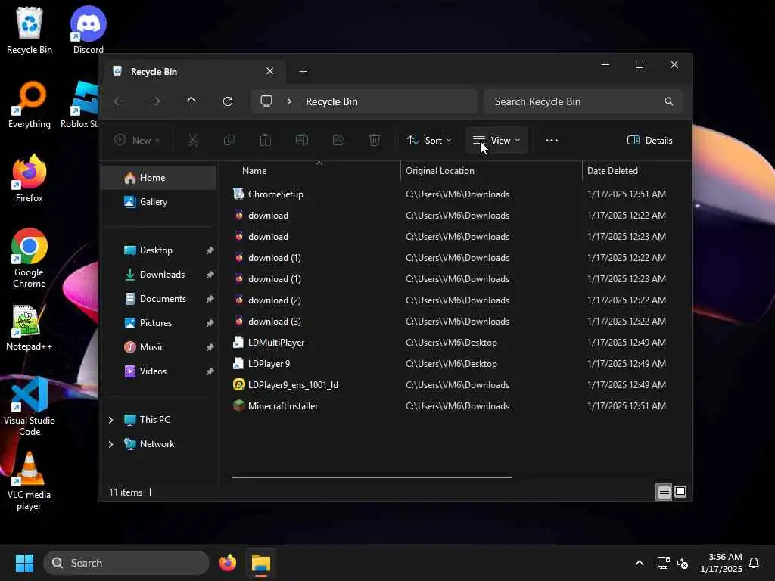Click File Explorer taskbar icon
Image resolution: width=775 pixels, height=581 pixels.
coord(261,563)
